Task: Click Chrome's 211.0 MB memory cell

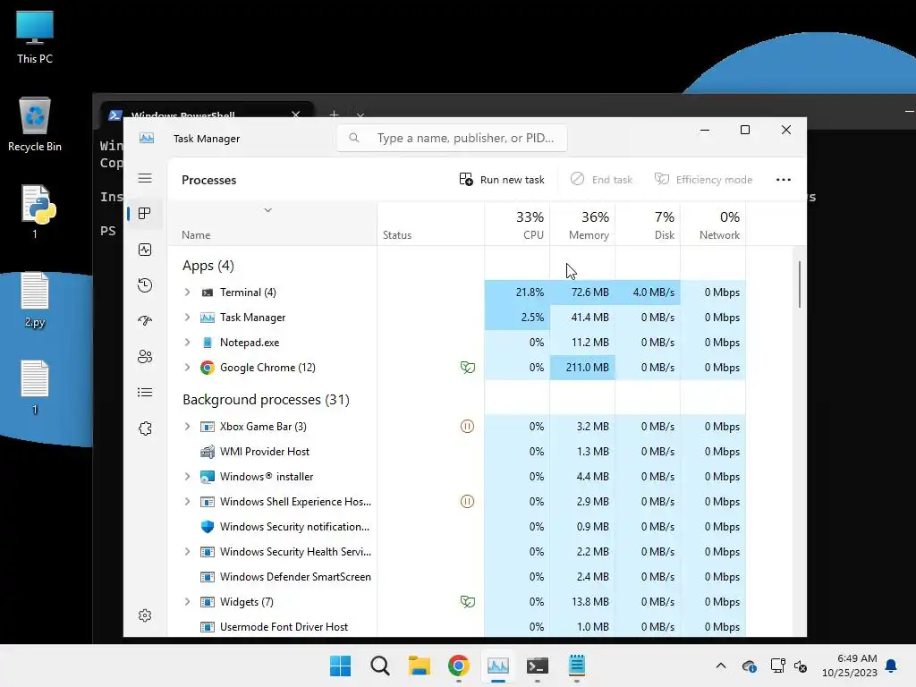Action: pos(583,368)
